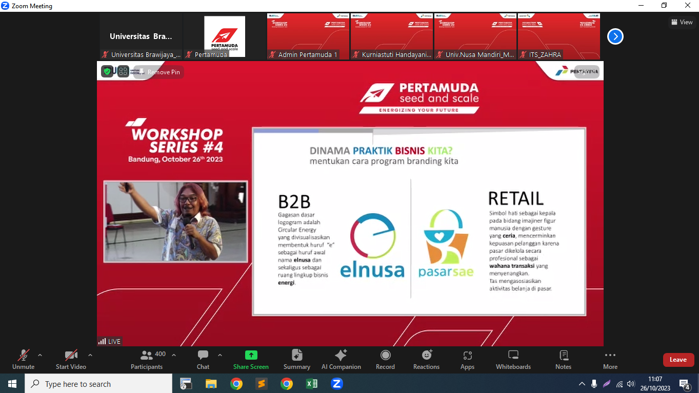Viewport: 699px width, 393px height.
Task: Click the system tray microphone icon
Action: (x=594, y=384)
